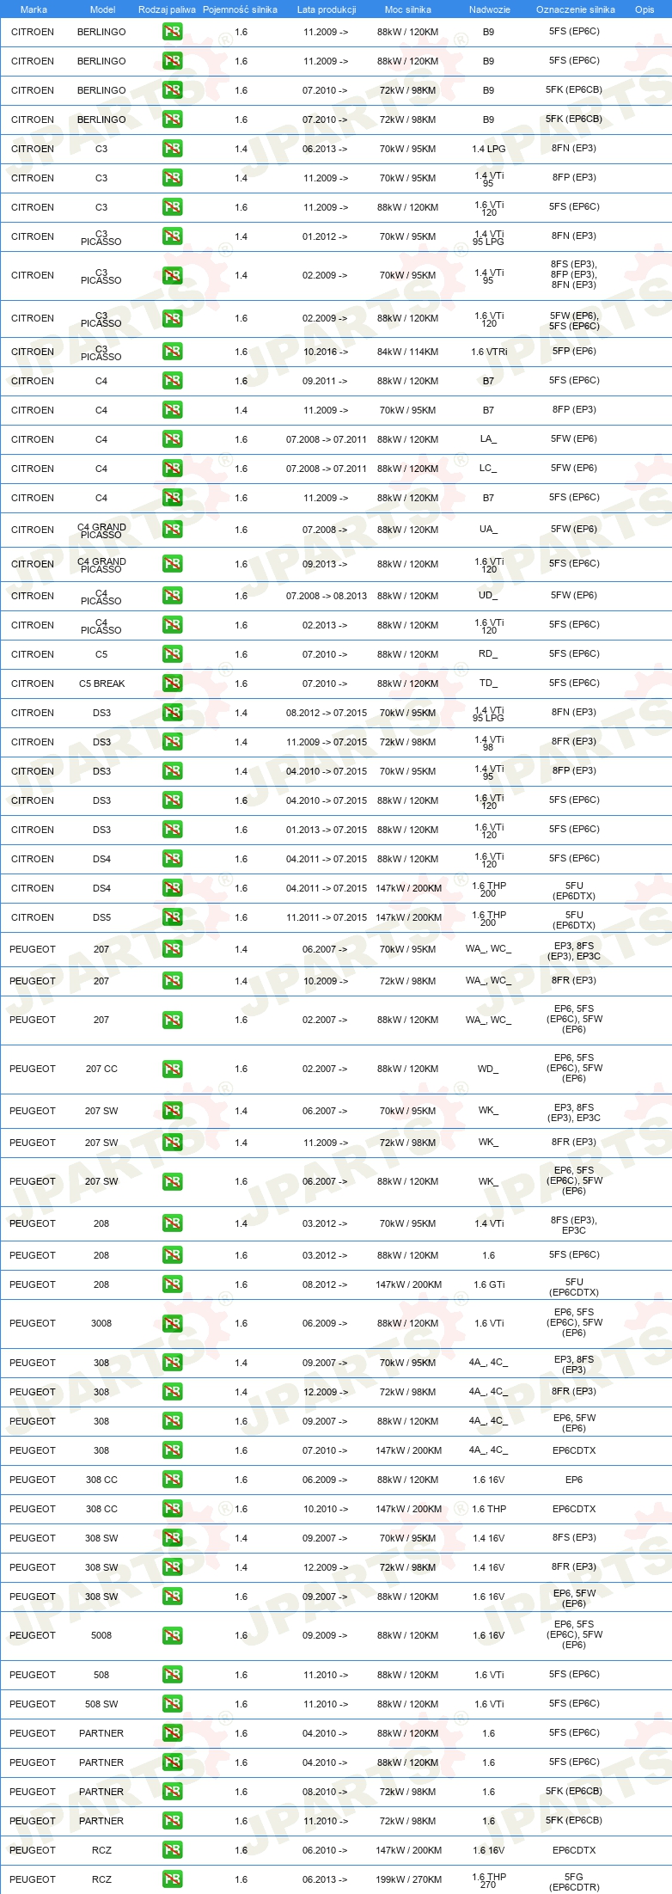Click the 5008 model cell
The height and width of the screenshot is (1894, 672).
101,1635
